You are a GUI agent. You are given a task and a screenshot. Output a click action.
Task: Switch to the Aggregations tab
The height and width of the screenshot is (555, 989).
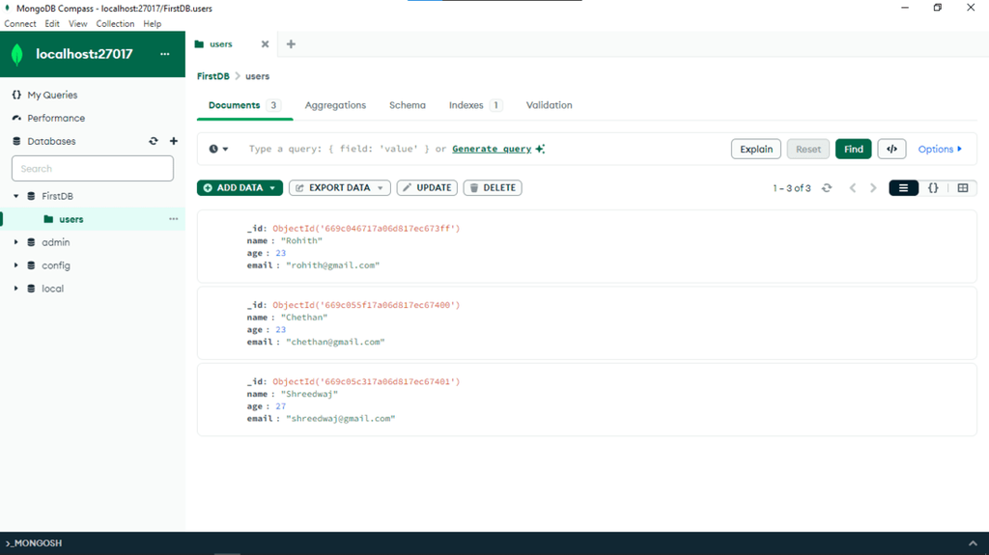point(335,105)
